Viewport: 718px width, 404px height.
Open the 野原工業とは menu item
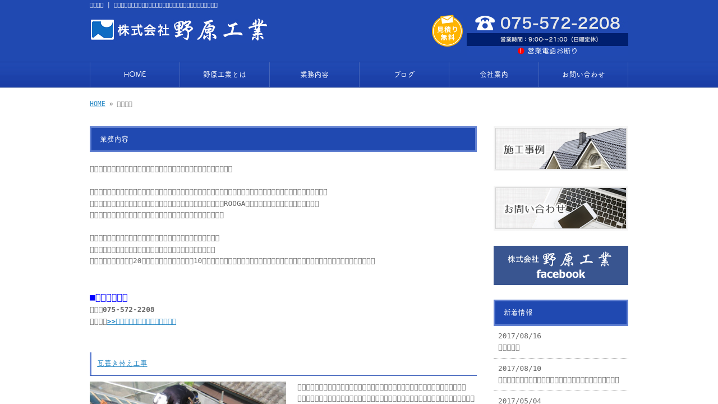coord(224,75)
